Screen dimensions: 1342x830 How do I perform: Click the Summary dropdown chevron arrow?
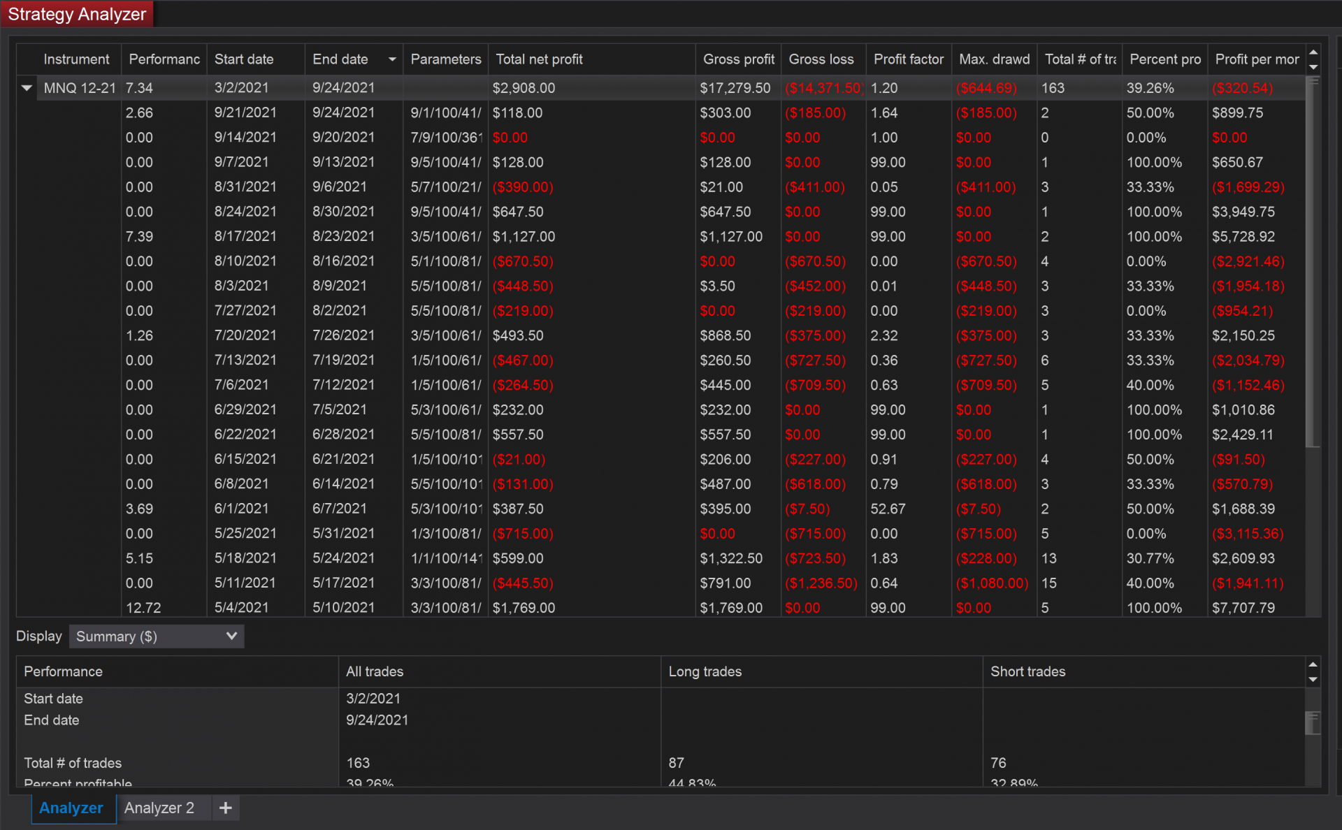[x=231, y=636]
